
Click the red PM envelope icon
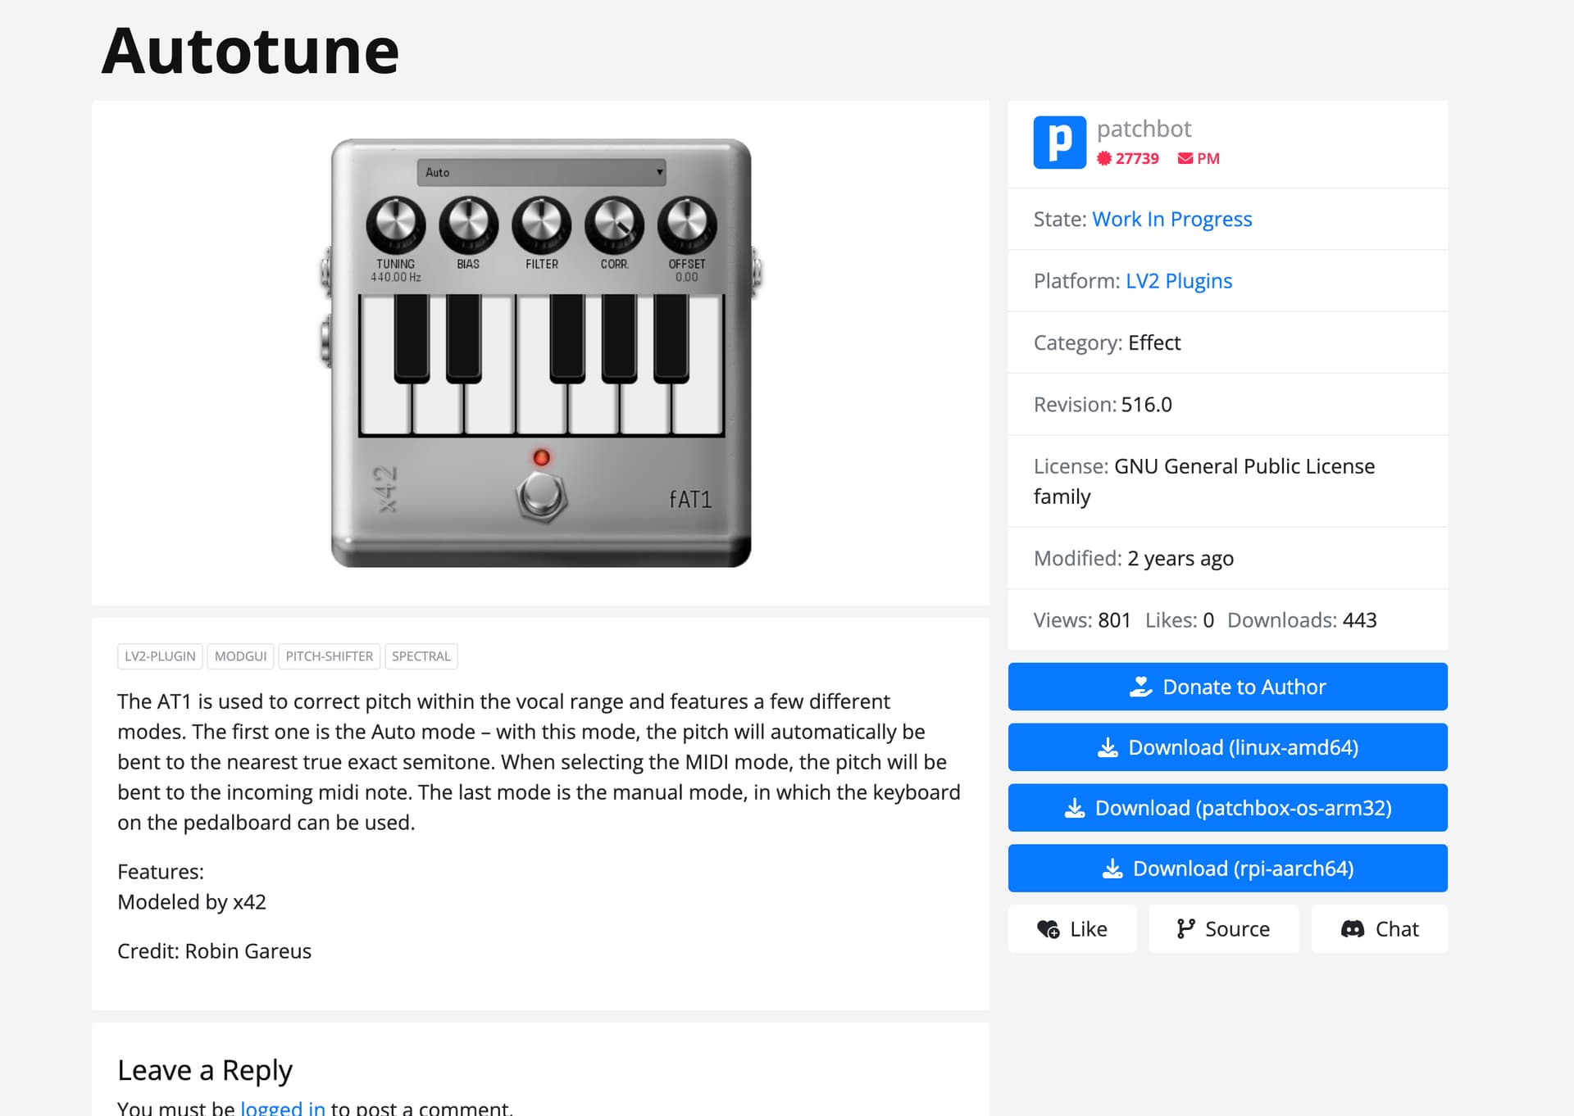[1185, 158]
